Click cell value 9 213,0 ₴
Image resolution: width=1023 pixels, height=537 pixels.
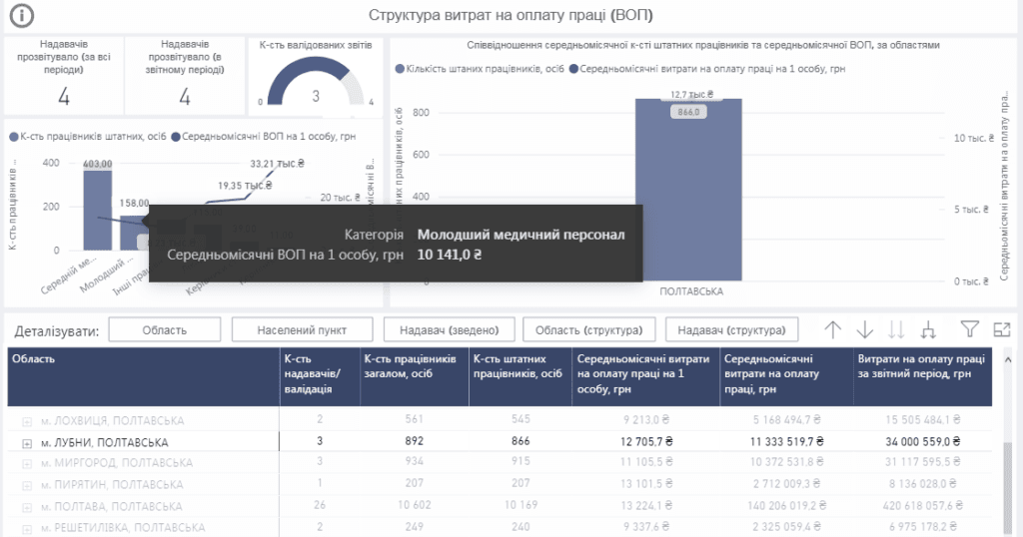point(646,420)
